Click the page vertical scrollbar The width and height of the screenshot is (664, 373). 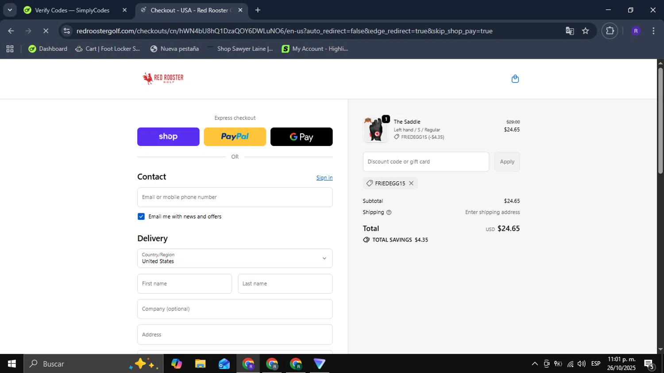(x=660, y=120)
